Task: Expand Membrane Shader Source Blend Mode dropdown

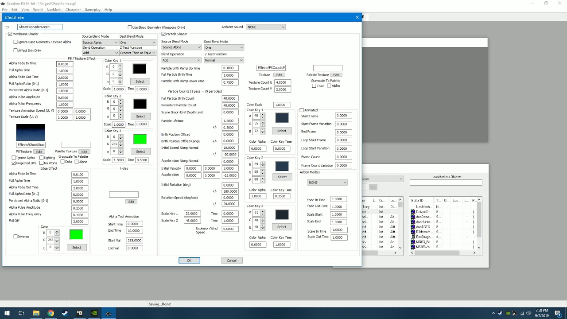Action: tap(100, 43)
